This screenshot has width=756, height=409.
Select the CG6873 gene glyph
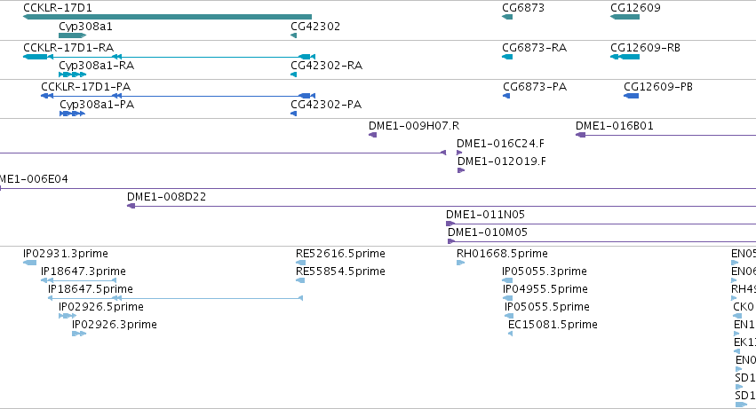(507, 18)
